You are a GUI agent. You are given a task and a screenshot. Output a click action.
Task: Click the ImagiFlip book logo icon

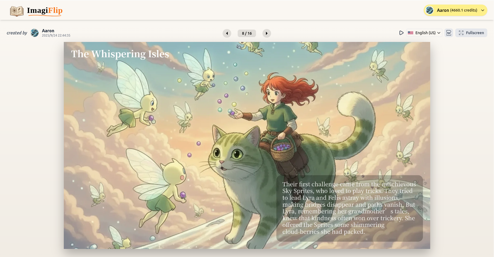tap(16, 11)
